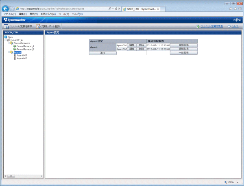244x186 pixels.
Task: Close the ABCD_LTD browser tab
Action: pyautogui.click(x=158, y=9)
